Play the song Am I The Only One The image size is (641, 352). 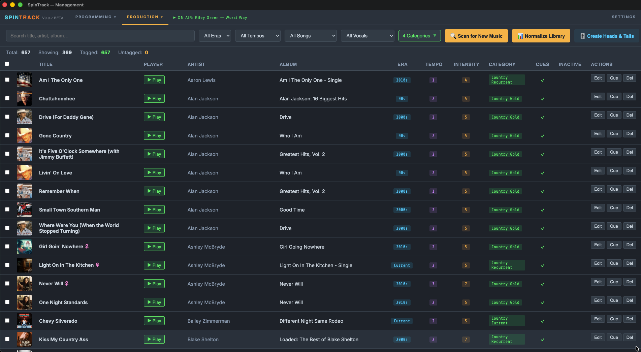154,80
